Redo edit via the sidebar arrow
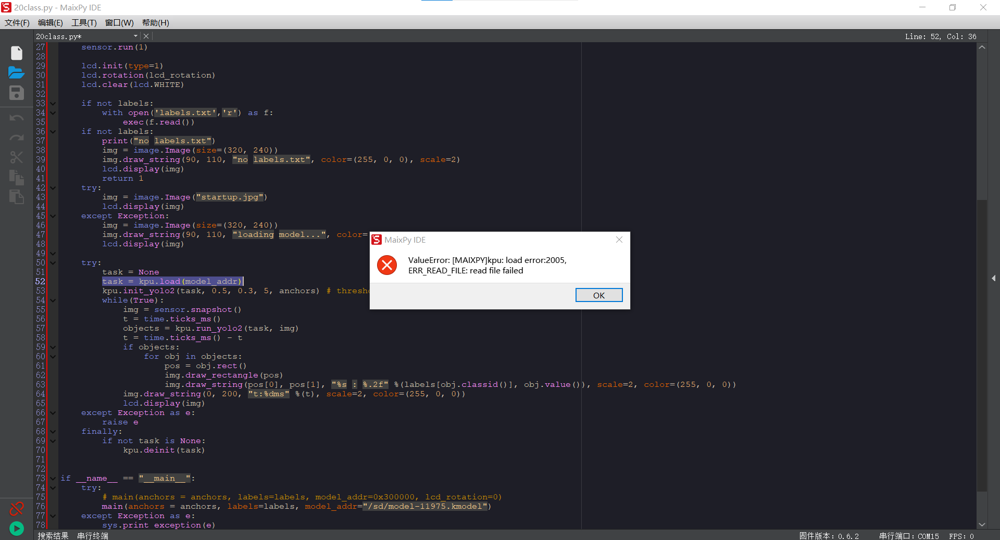 point(17,138)
